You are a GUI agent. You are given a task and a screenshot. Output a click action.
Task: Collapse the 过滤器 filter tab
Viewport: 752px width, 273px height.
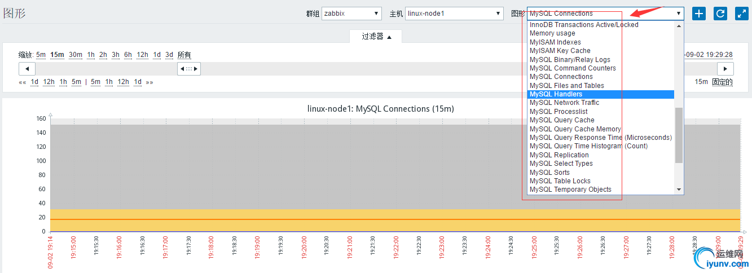coord(376,36)
